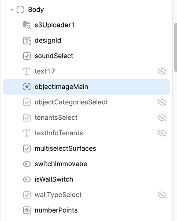Click the switchImmovabe toggle icon
The image size is (177, 221).
coord(27,164)
